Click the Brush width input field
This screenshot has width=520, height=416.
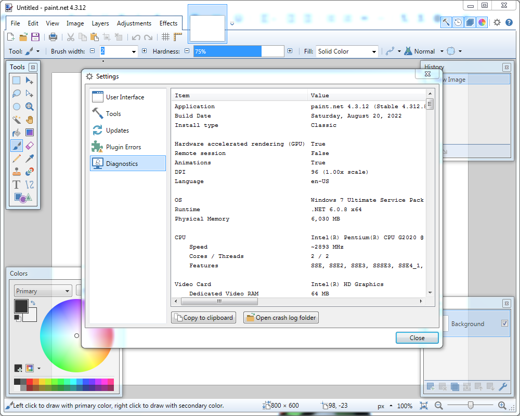pyautogui.click(x=115, y=51)
